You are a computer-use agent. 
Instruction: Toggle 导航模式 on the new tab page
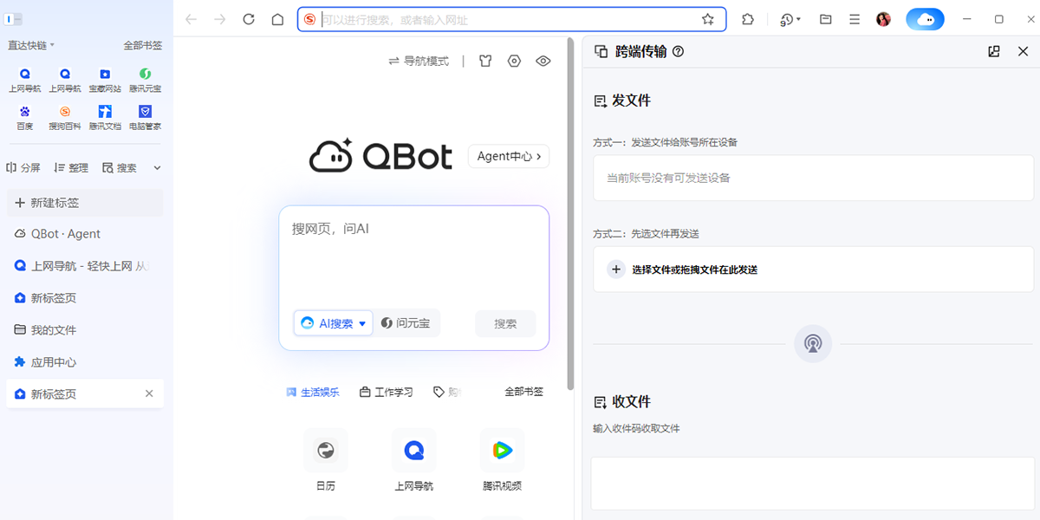point(419,61)
